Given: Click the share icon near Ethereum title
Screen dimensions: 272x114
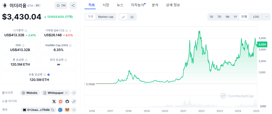Looking at the screenshot, I should 73,5.
